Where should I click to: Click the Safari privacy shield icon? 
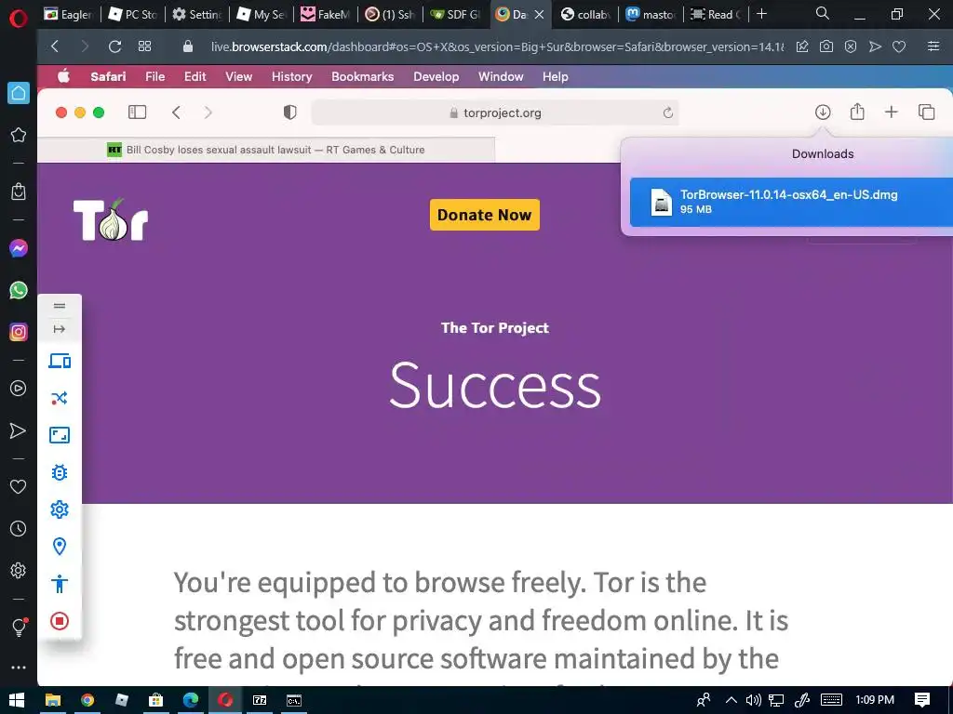click(x=290, y=112)
